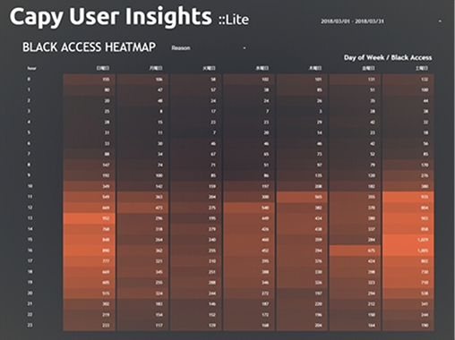Click the BLACK ACCESS HEATMAP heading

tap(89, 47)
